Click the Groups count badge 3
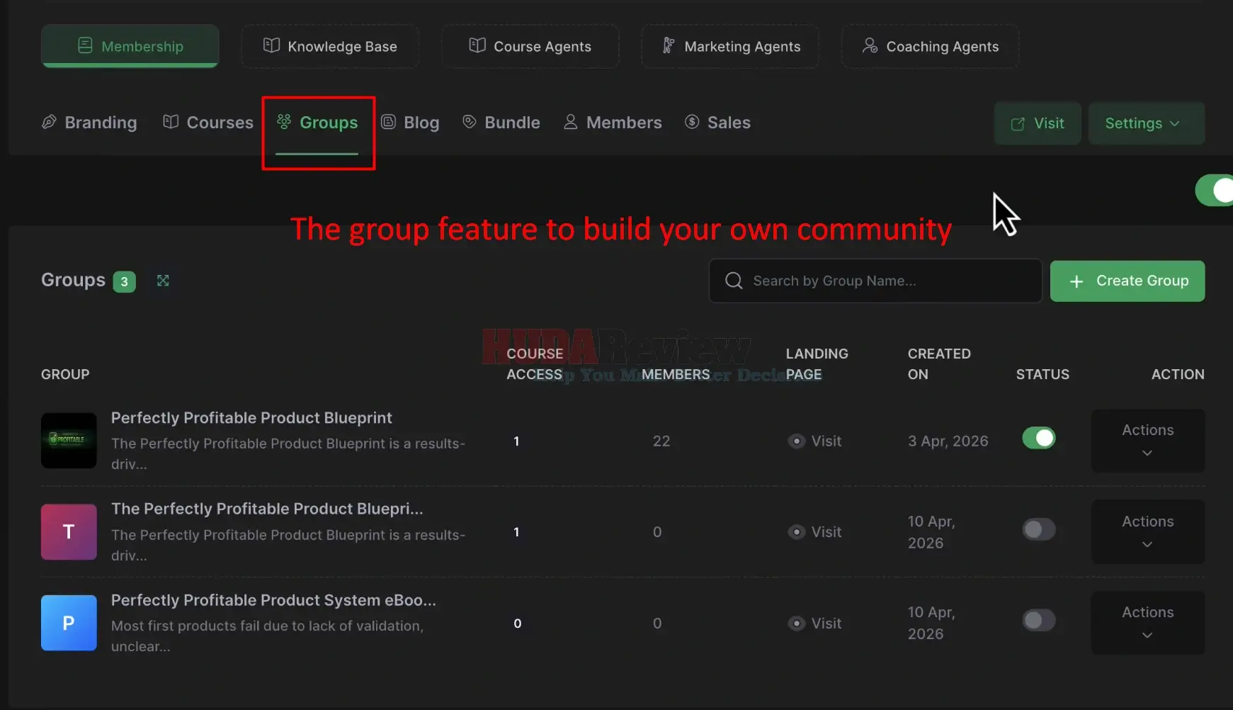1233x710 pixels. (124, 281)
